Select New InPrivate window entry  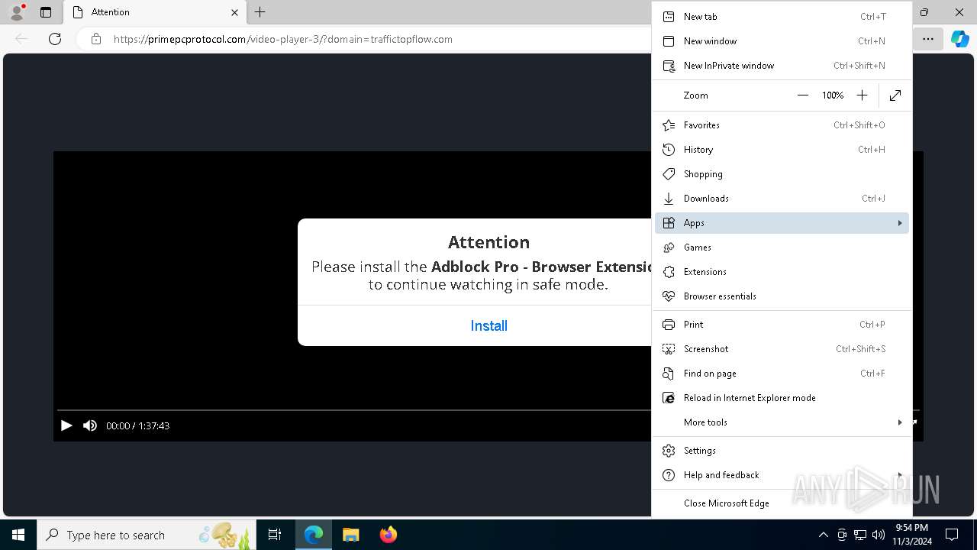tap(782, 66)
